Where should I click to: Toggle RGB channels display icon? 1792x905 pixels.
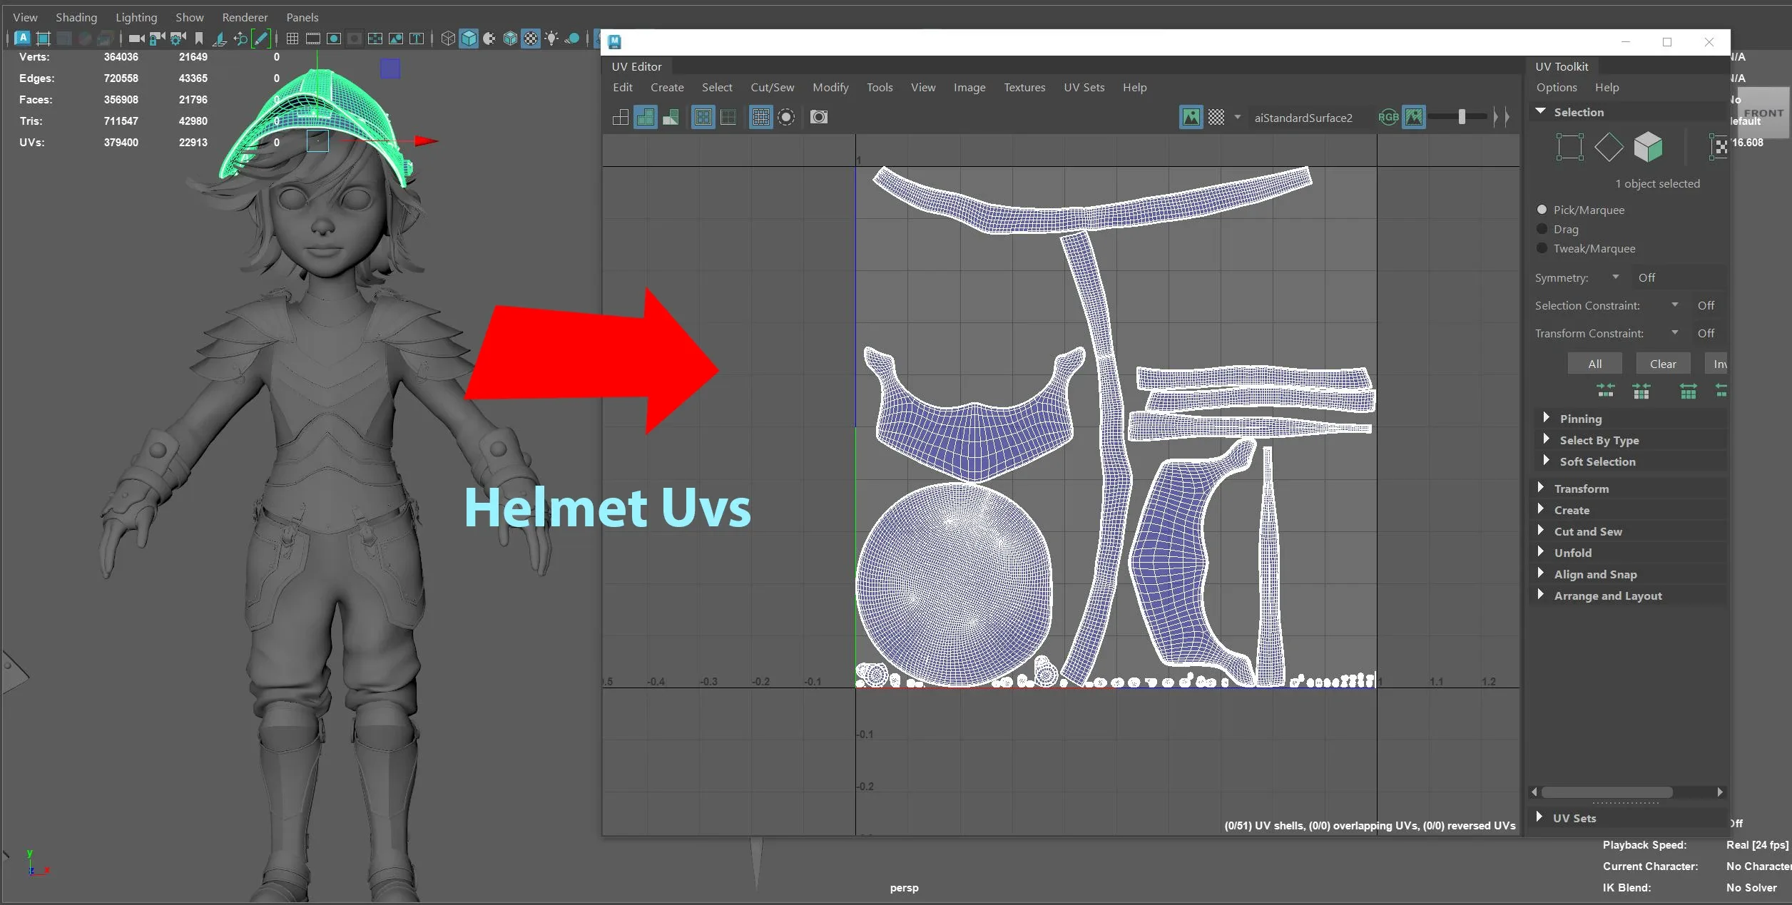tap(1388, 117)
